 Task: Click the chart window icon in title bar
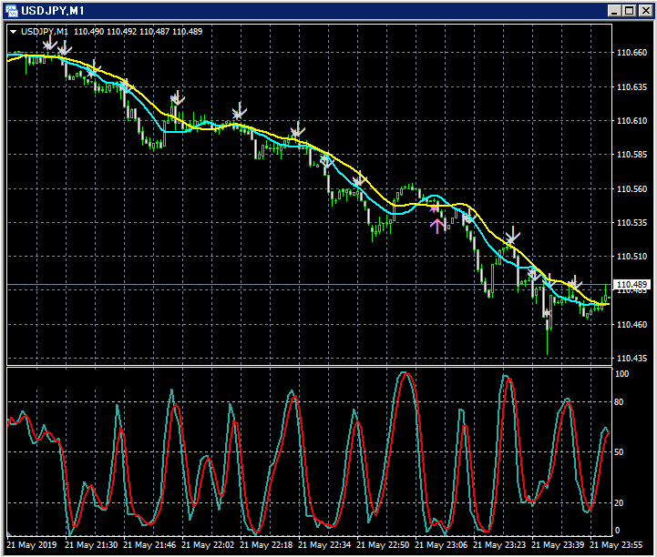pos(11,10)
